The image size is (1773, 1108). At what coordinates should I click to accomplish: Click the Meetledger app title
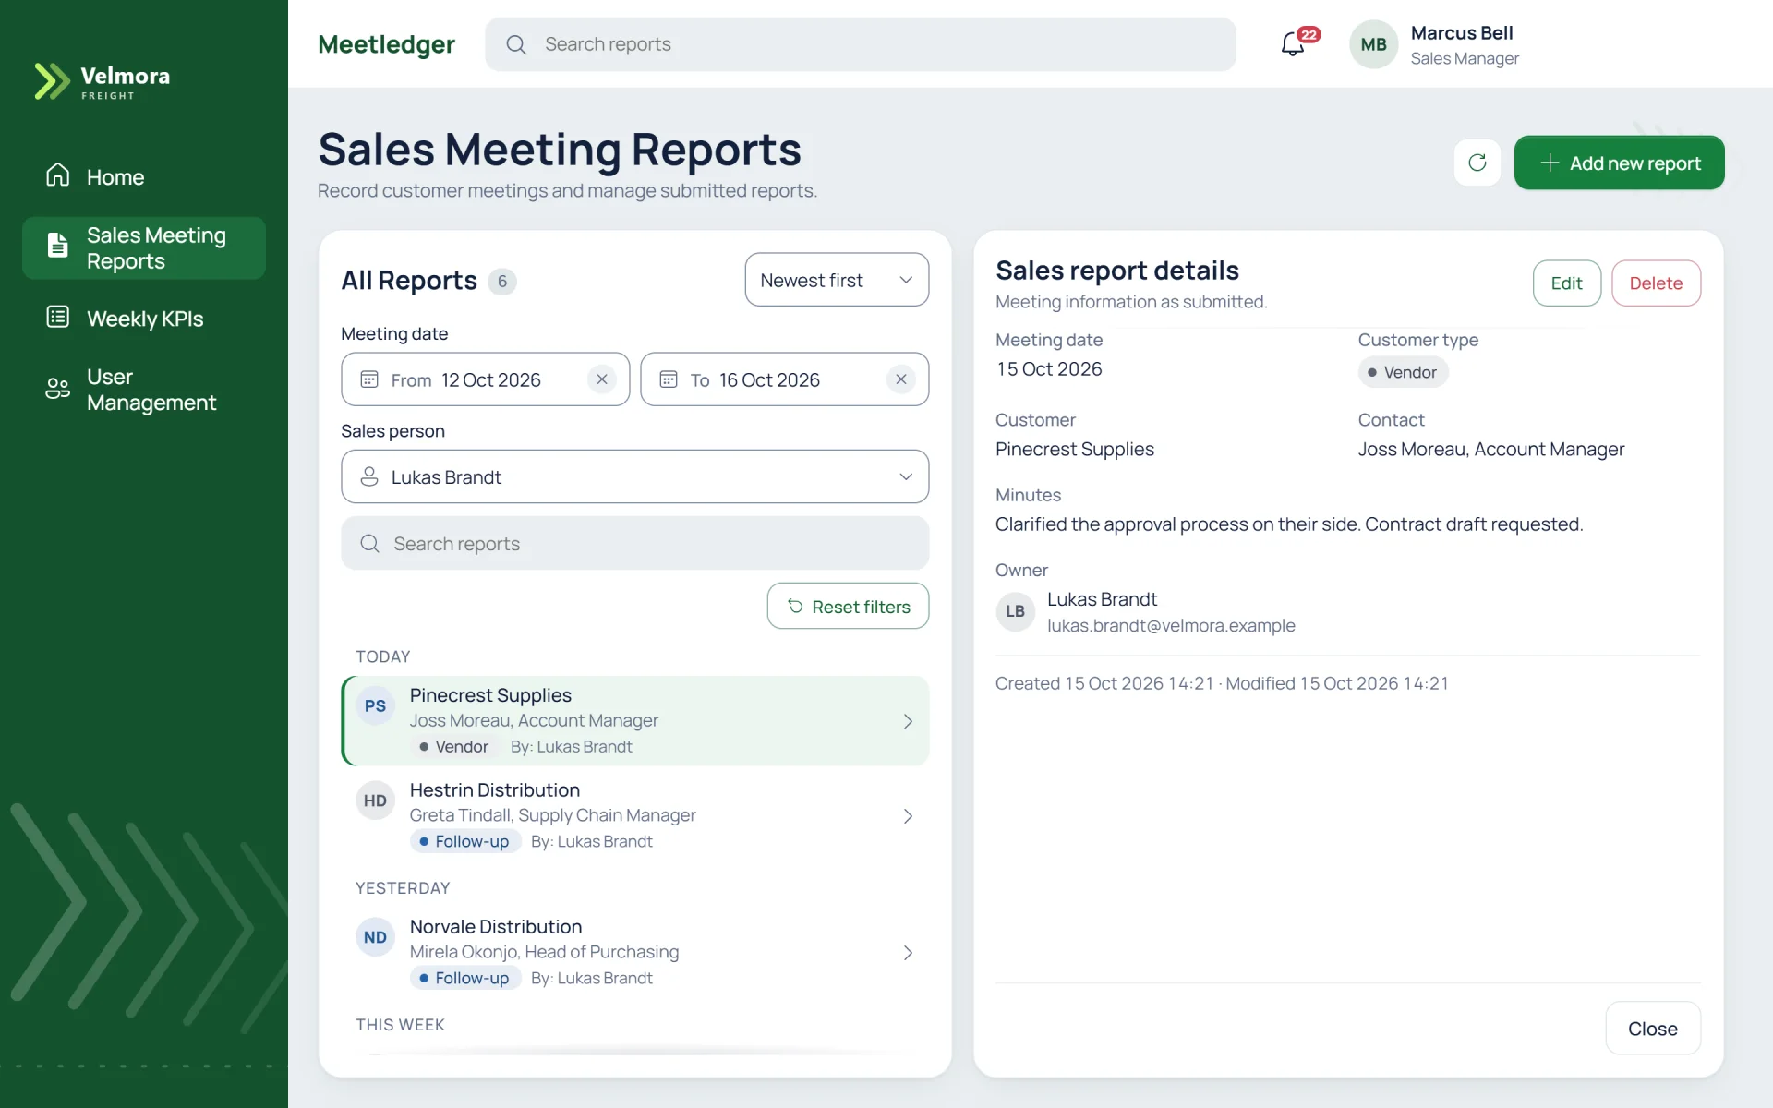pyautogui.click(x=386, y=44)
